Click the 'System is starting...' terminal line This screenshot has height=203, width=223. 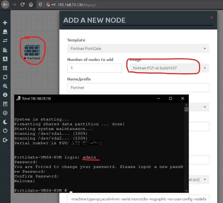tap(41, 119)
